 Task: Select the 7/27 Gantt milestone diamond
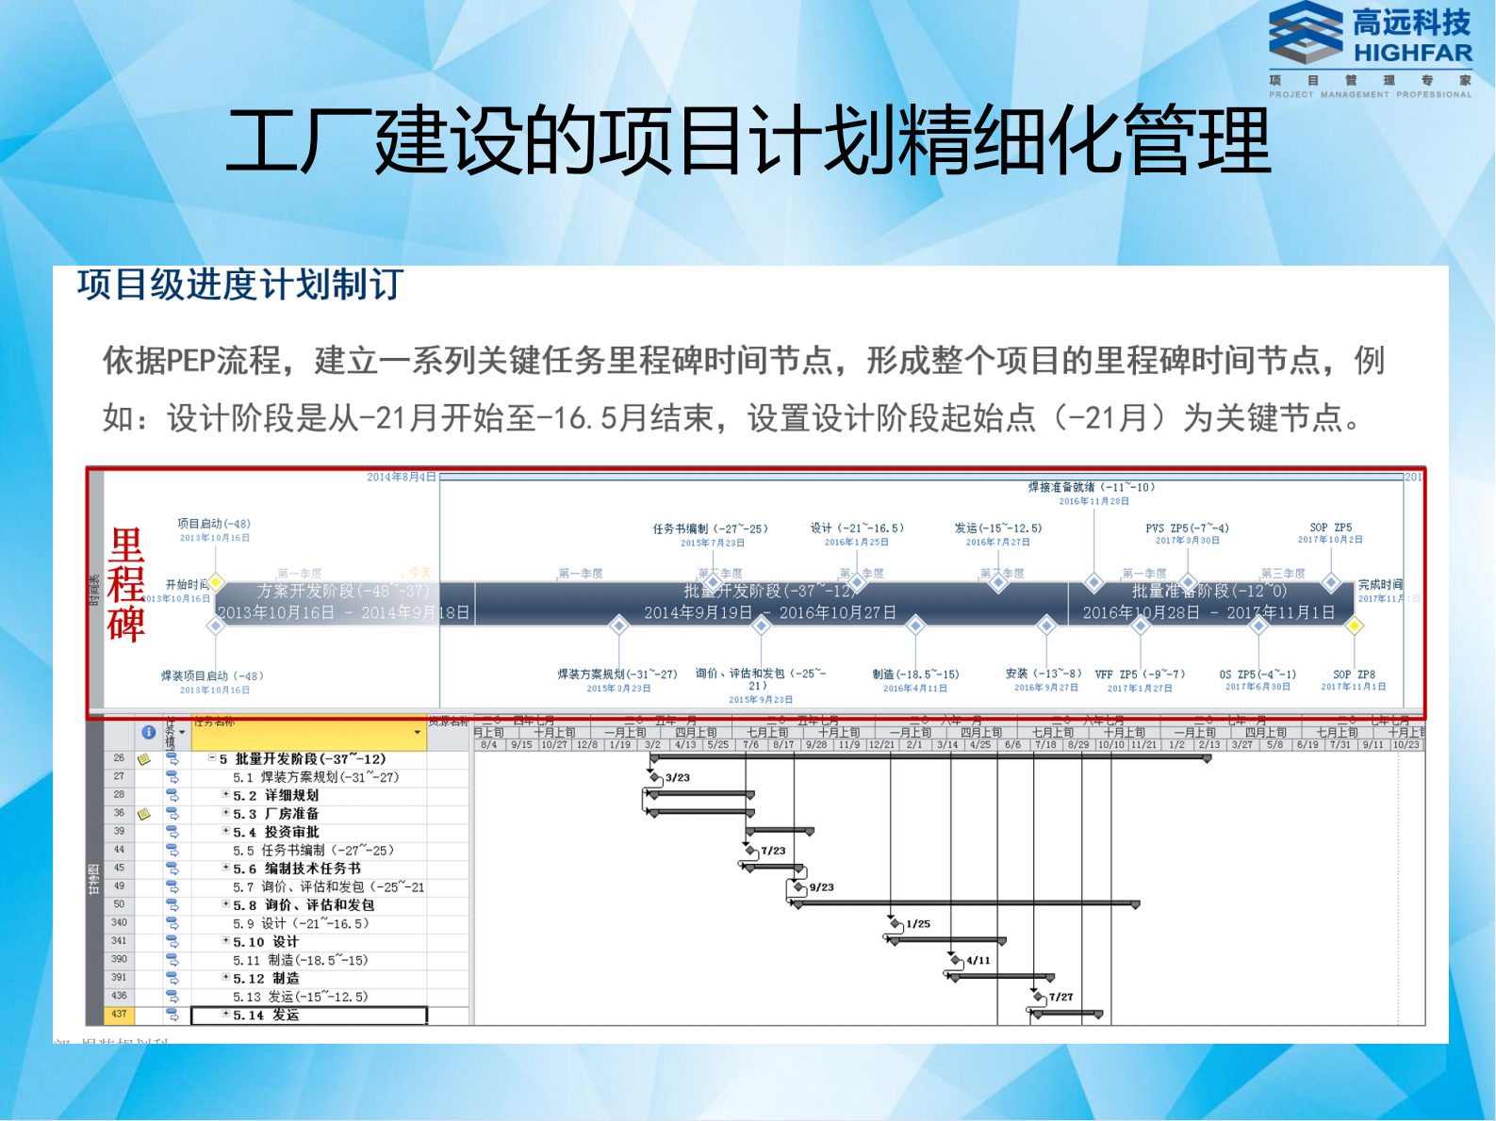click(1040, 997)
